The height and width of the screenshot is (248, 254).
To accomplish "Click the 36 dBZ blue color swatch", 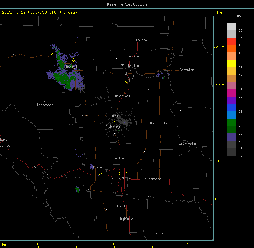I will pos(232,108).
